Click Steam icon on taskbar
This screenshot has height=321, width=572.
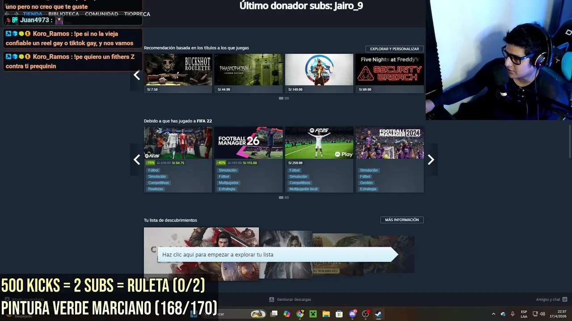tap(379, 314)
